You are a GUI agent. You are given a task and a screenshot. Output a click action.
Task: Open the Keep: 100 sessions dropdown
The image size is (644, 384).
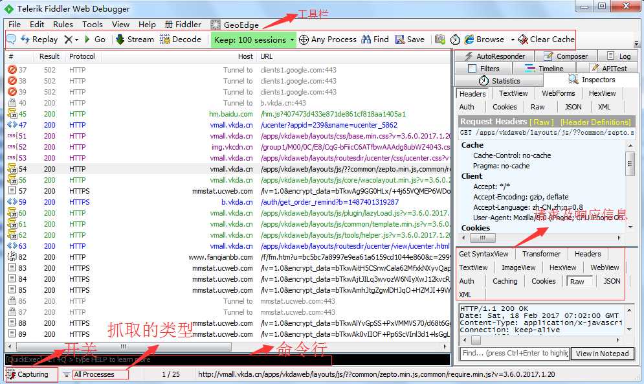tap(254, 40)
